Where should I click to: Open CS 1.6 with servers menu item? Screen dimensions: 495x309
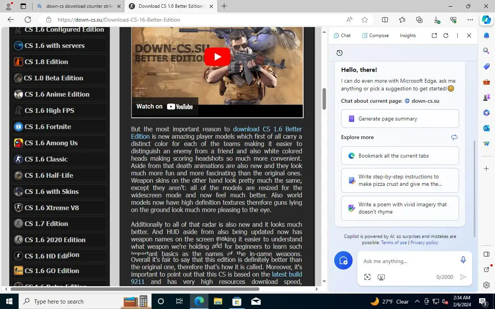[60, 46]
